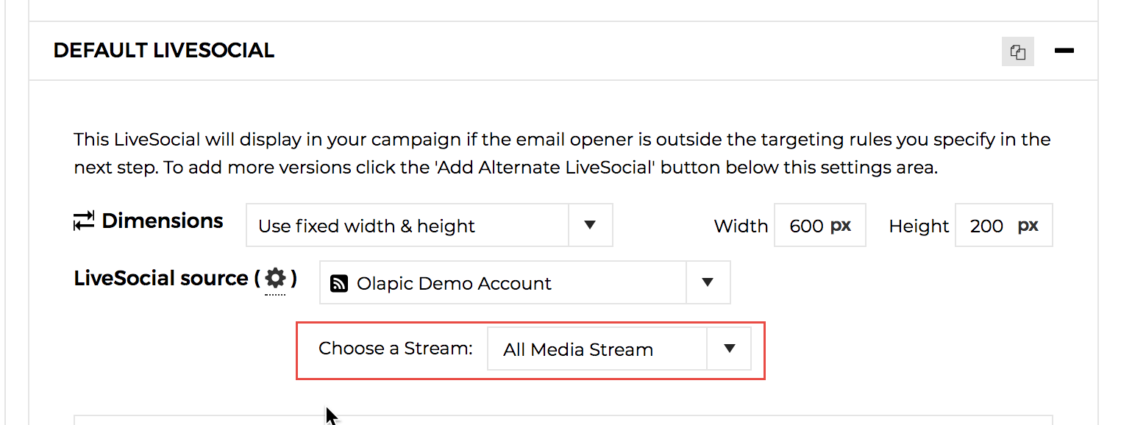
Task: Open the 'Use fixed width & height' dropdown
Action: [x=407, y=226]
